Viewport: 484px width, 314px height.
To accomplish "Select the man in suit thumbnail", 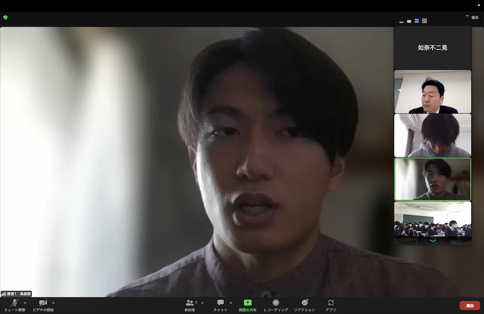I will (x=433, y=92).
